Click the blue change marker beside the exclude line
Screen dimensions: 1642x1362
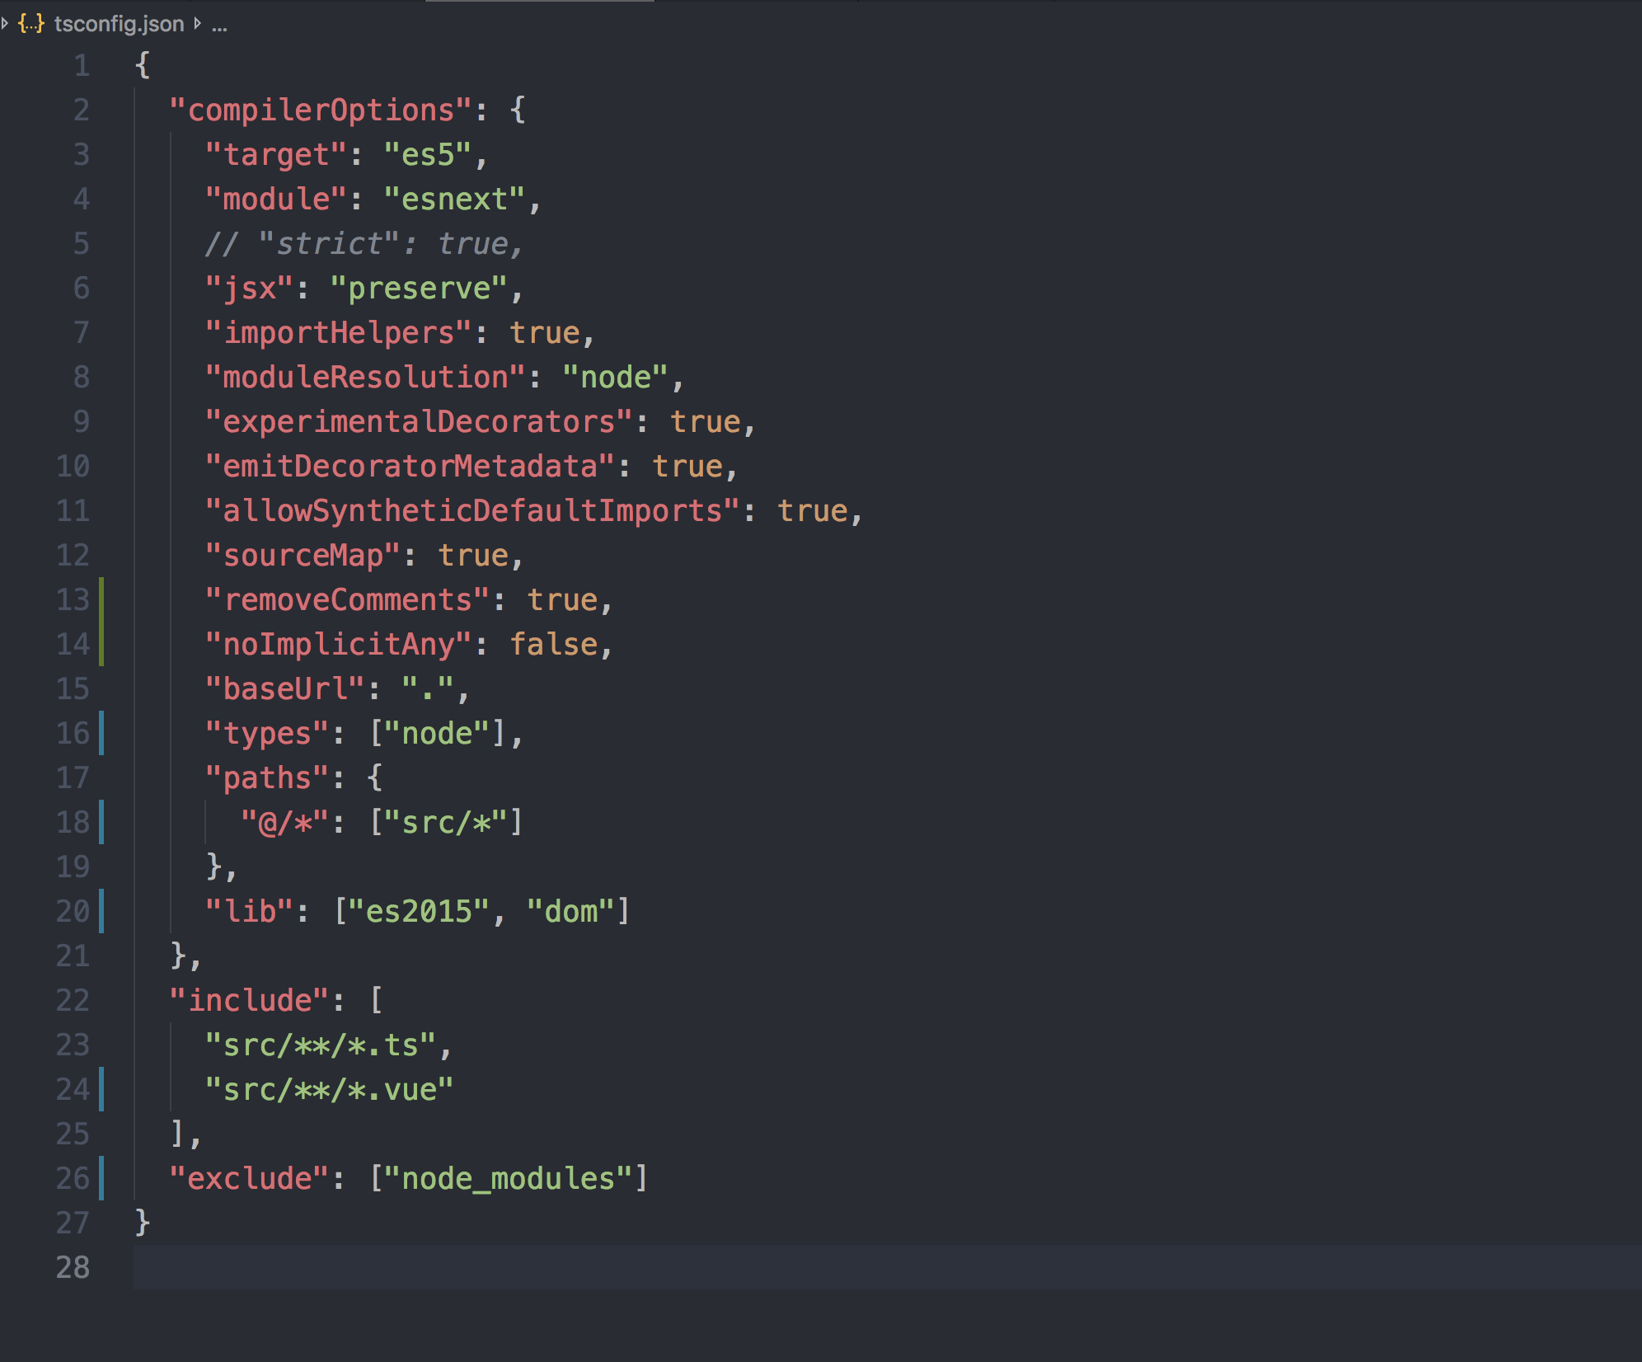(x=101, y=1177)
